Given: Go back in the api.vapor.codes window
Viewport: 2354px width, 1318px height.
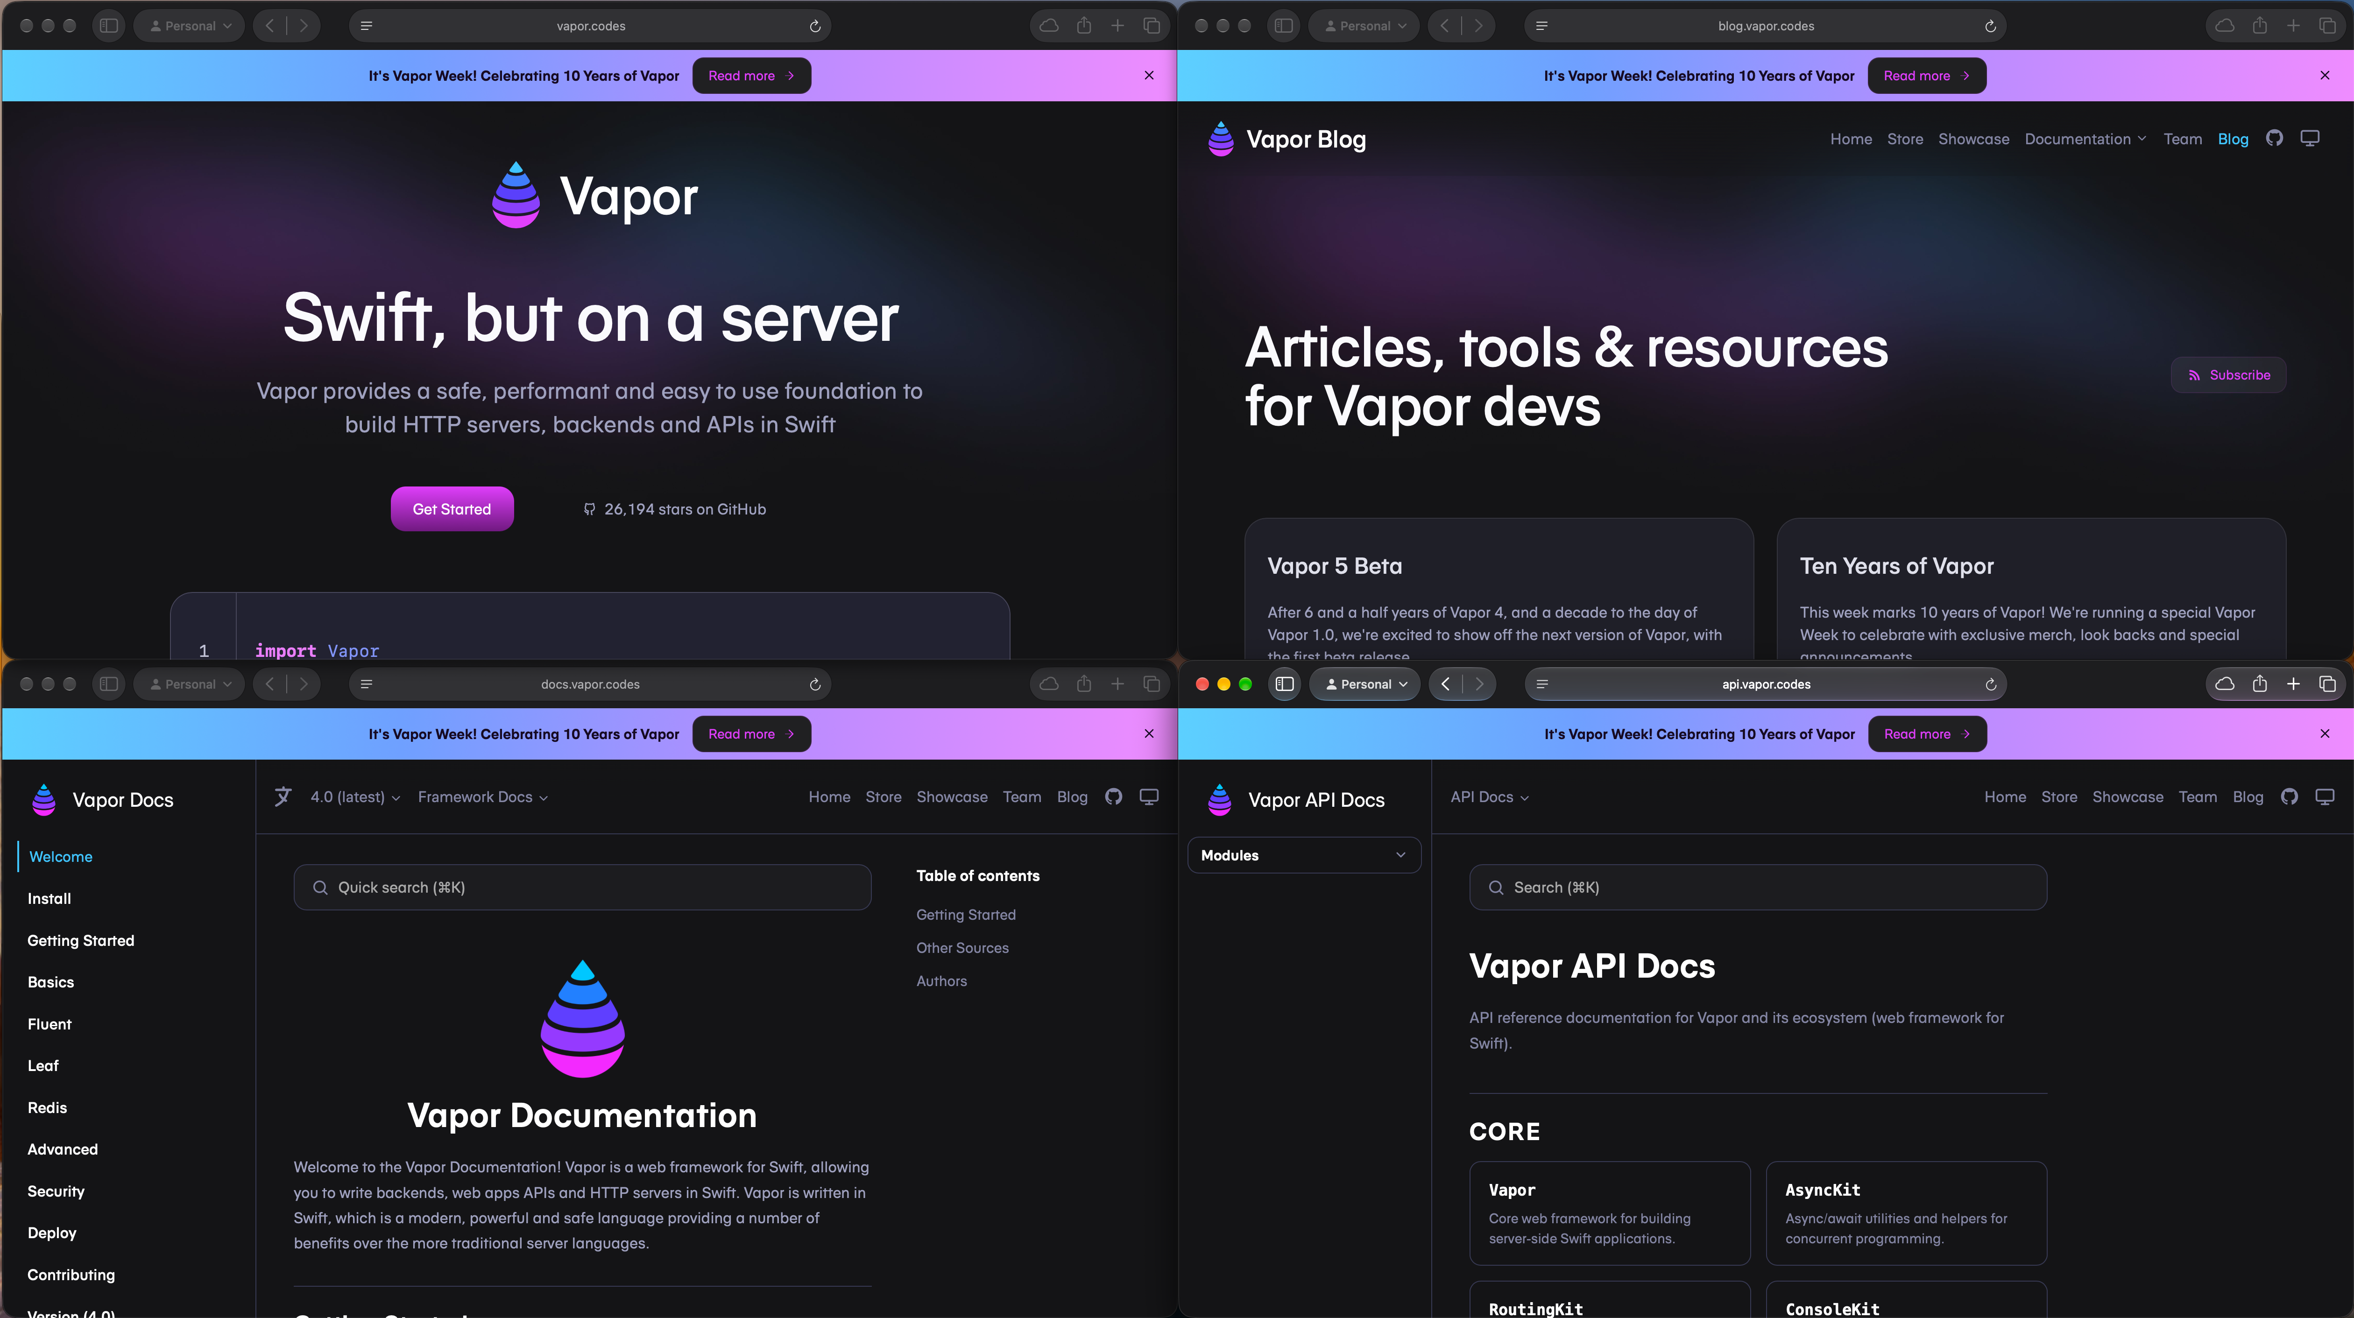Looking at the screenshot, I should tap(1446, 684).
